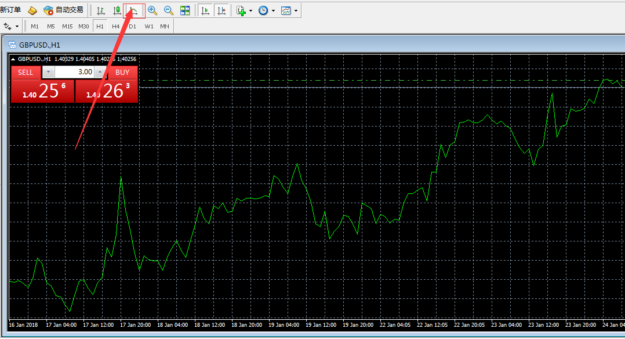Toggle chart shift from right edge

pyautogui.click(x=221, y=10)
